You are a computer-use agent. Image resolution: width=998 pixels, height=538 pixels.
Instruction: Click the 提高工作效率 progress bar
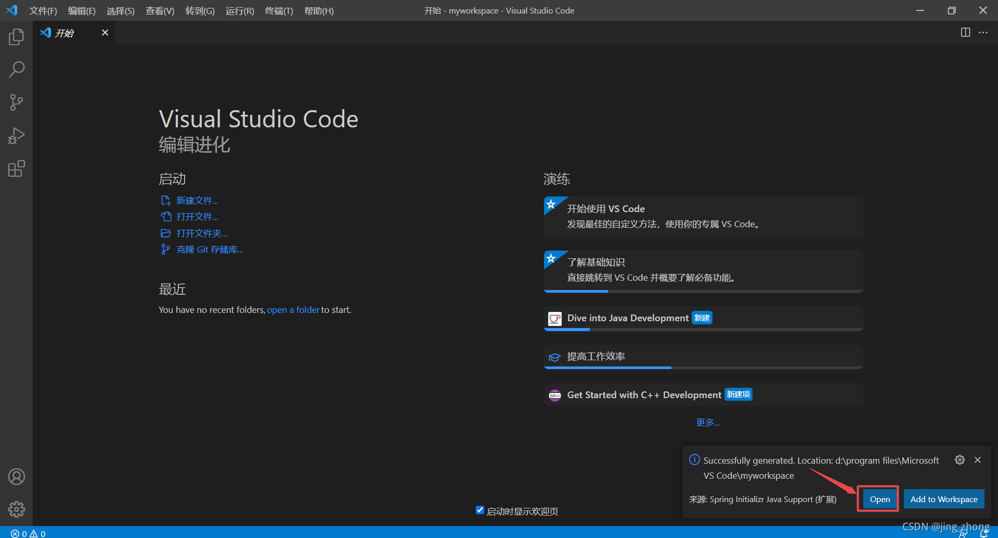pyautogui.click(x=703, y=368)
